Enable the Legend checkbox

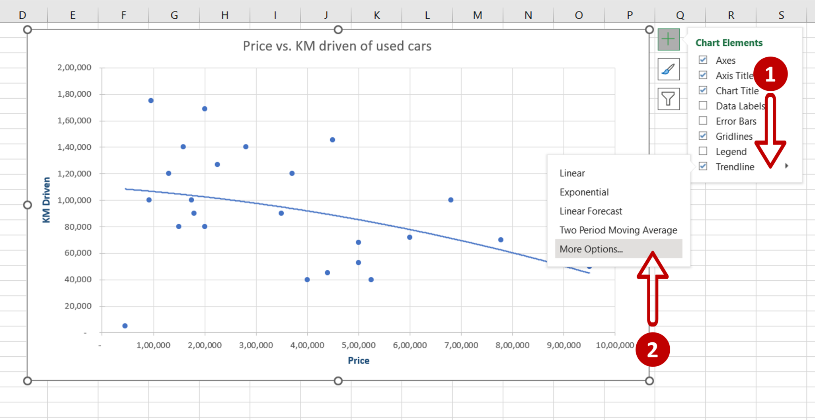[702, 151]
